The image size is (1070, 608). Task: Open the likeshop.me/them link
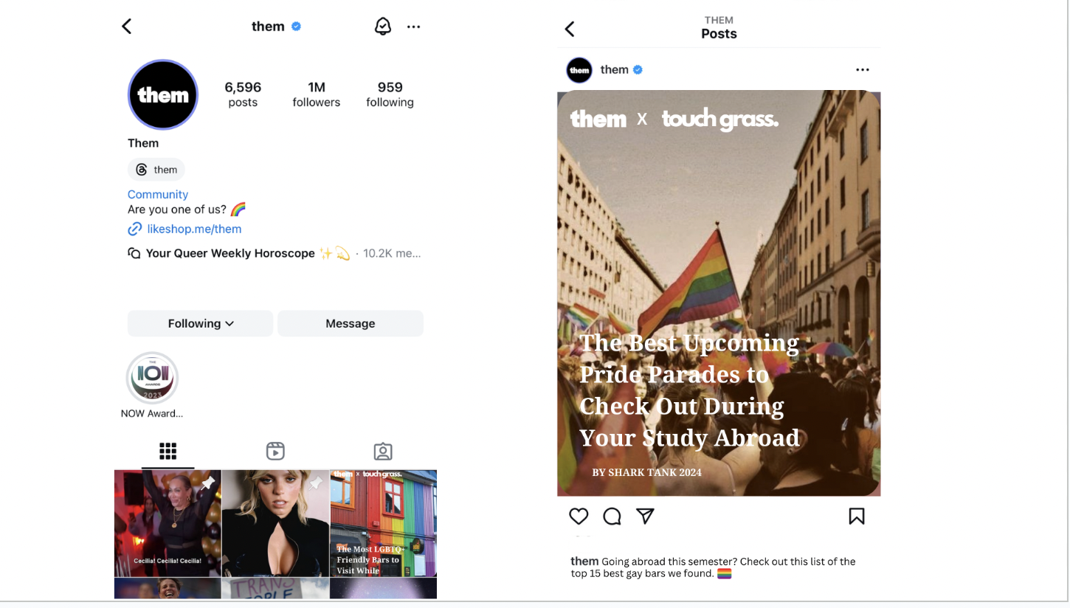[x=194, y=229]
